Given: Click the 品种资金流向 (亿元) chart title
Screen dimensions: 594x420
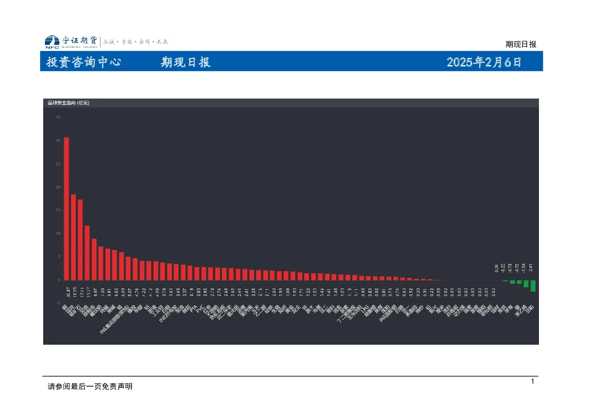Looking at the screenshot, I should tap(69, 103).
